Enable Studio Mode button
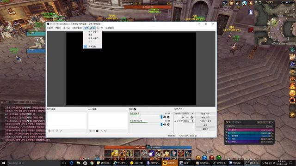 click(205, 121)
